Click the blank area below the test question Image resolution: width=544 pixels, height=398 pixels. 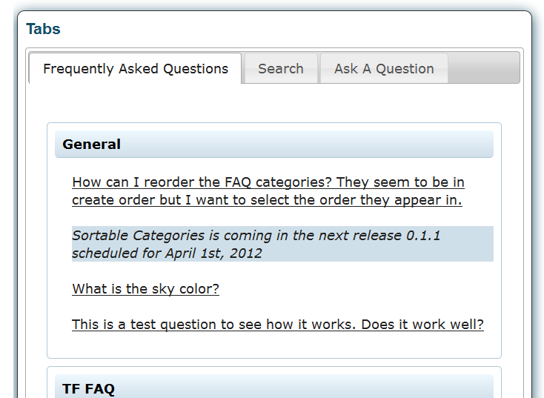tap(274, 345)
